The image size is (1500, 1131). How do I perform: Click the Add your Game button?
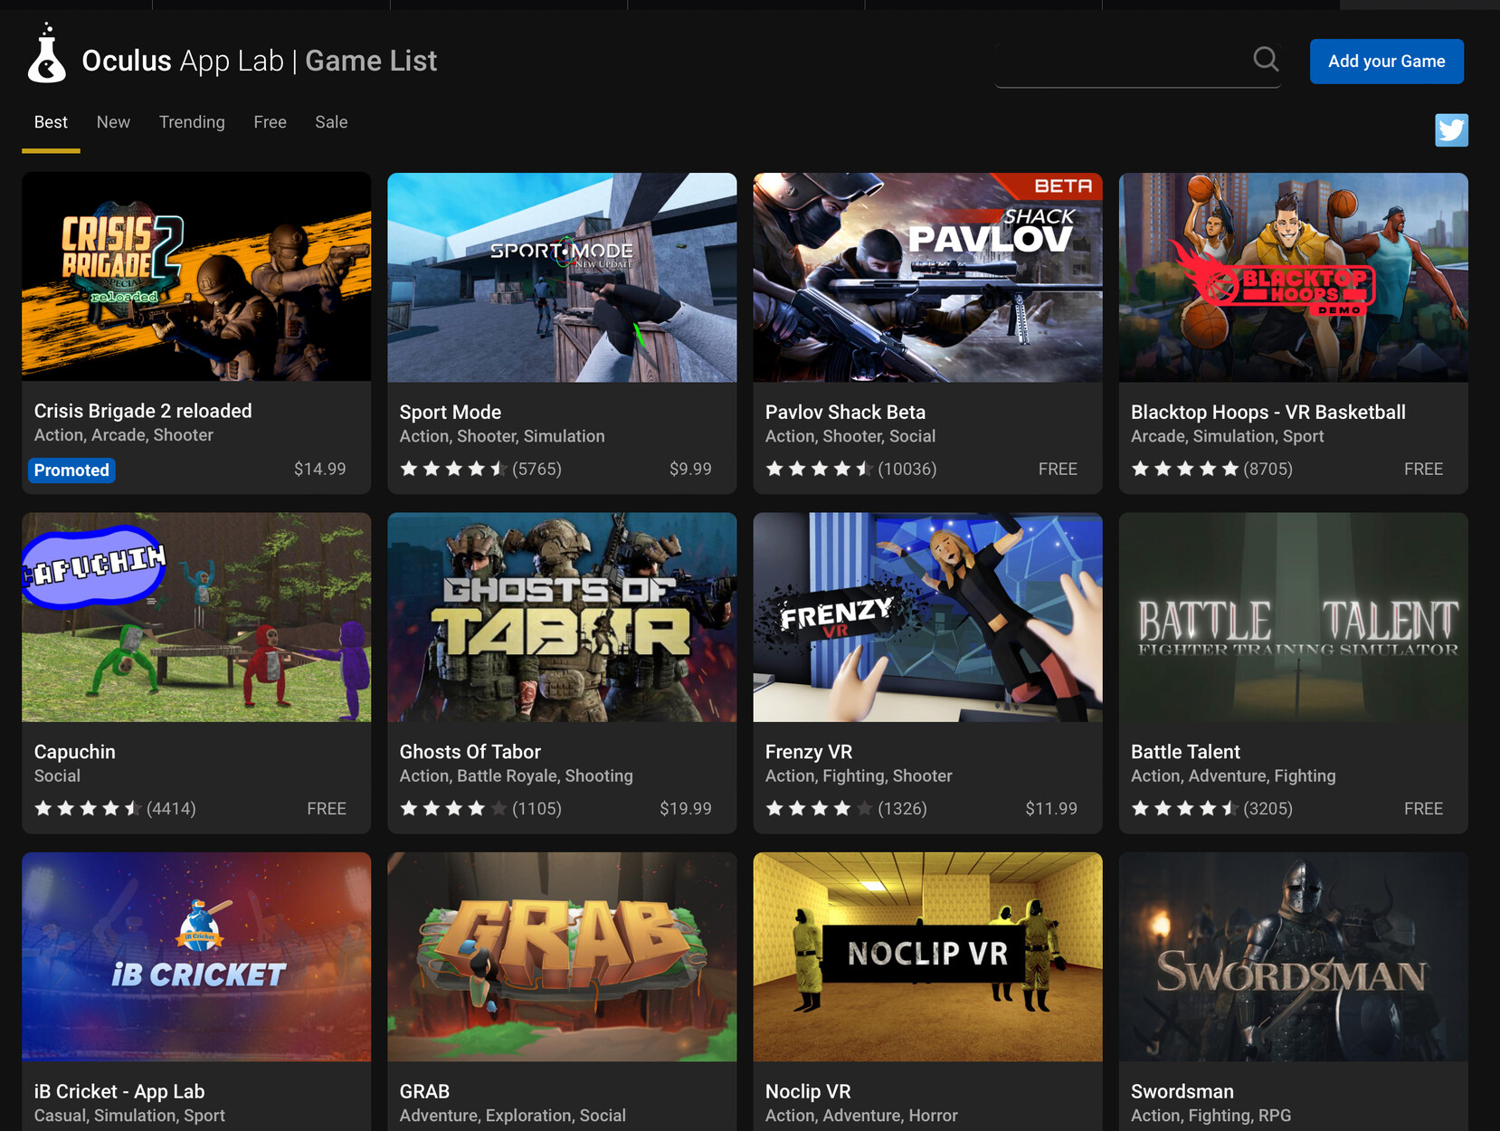point(1386,62)
